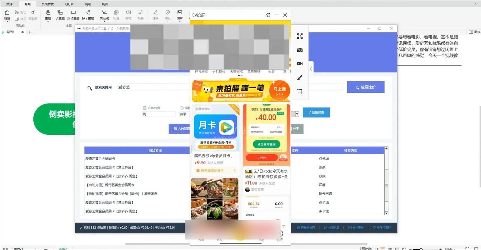Select the row with 快云网络
Image resolution: width=481 pixels, height=250 pixels.
pyautogui.click(x=235, y=194)
